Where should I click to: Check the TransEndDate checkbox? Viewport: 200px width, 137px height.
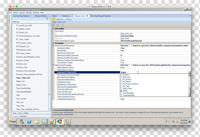coord(121,93)
